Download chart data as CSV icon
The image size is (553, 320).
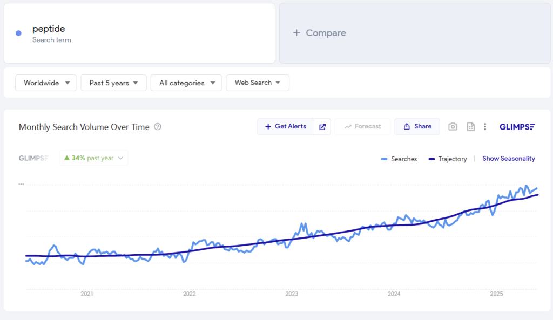pos(470,126)
